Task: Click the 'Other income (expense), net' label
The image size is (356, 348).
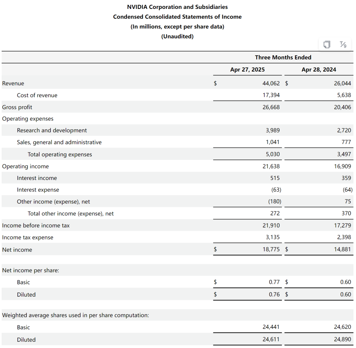Action: click(x=53, y=202)
